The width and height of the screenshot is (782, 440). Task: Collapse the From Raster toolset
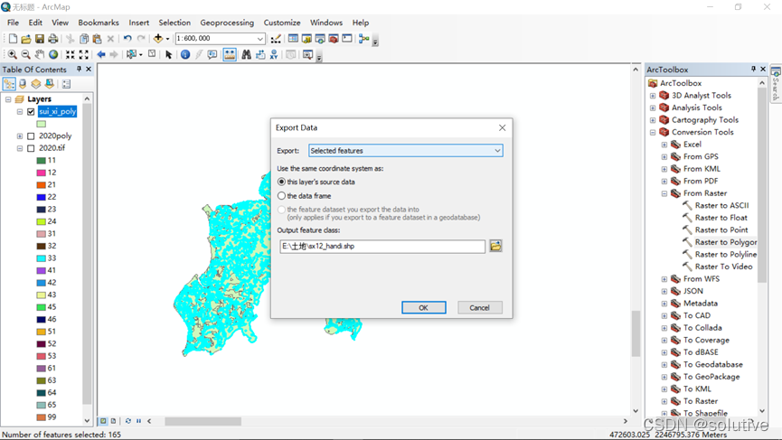click(664, 193)
